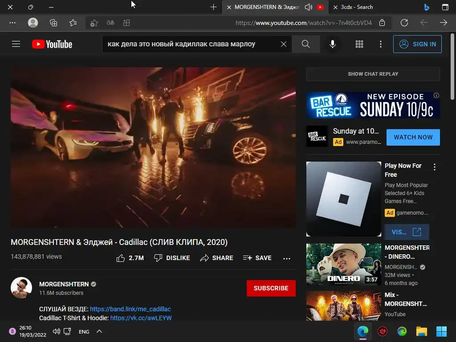Select the MORGENSHTERN & Элджей tab

point(267,7)
